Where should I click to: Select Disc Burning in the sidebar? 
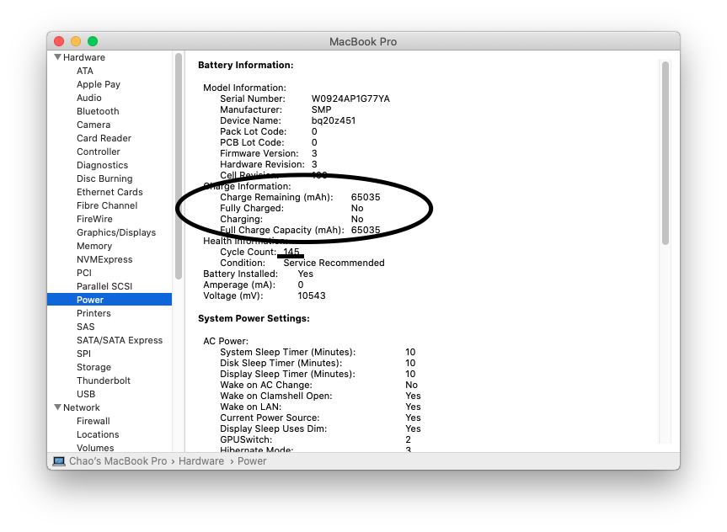click(104, 178)
